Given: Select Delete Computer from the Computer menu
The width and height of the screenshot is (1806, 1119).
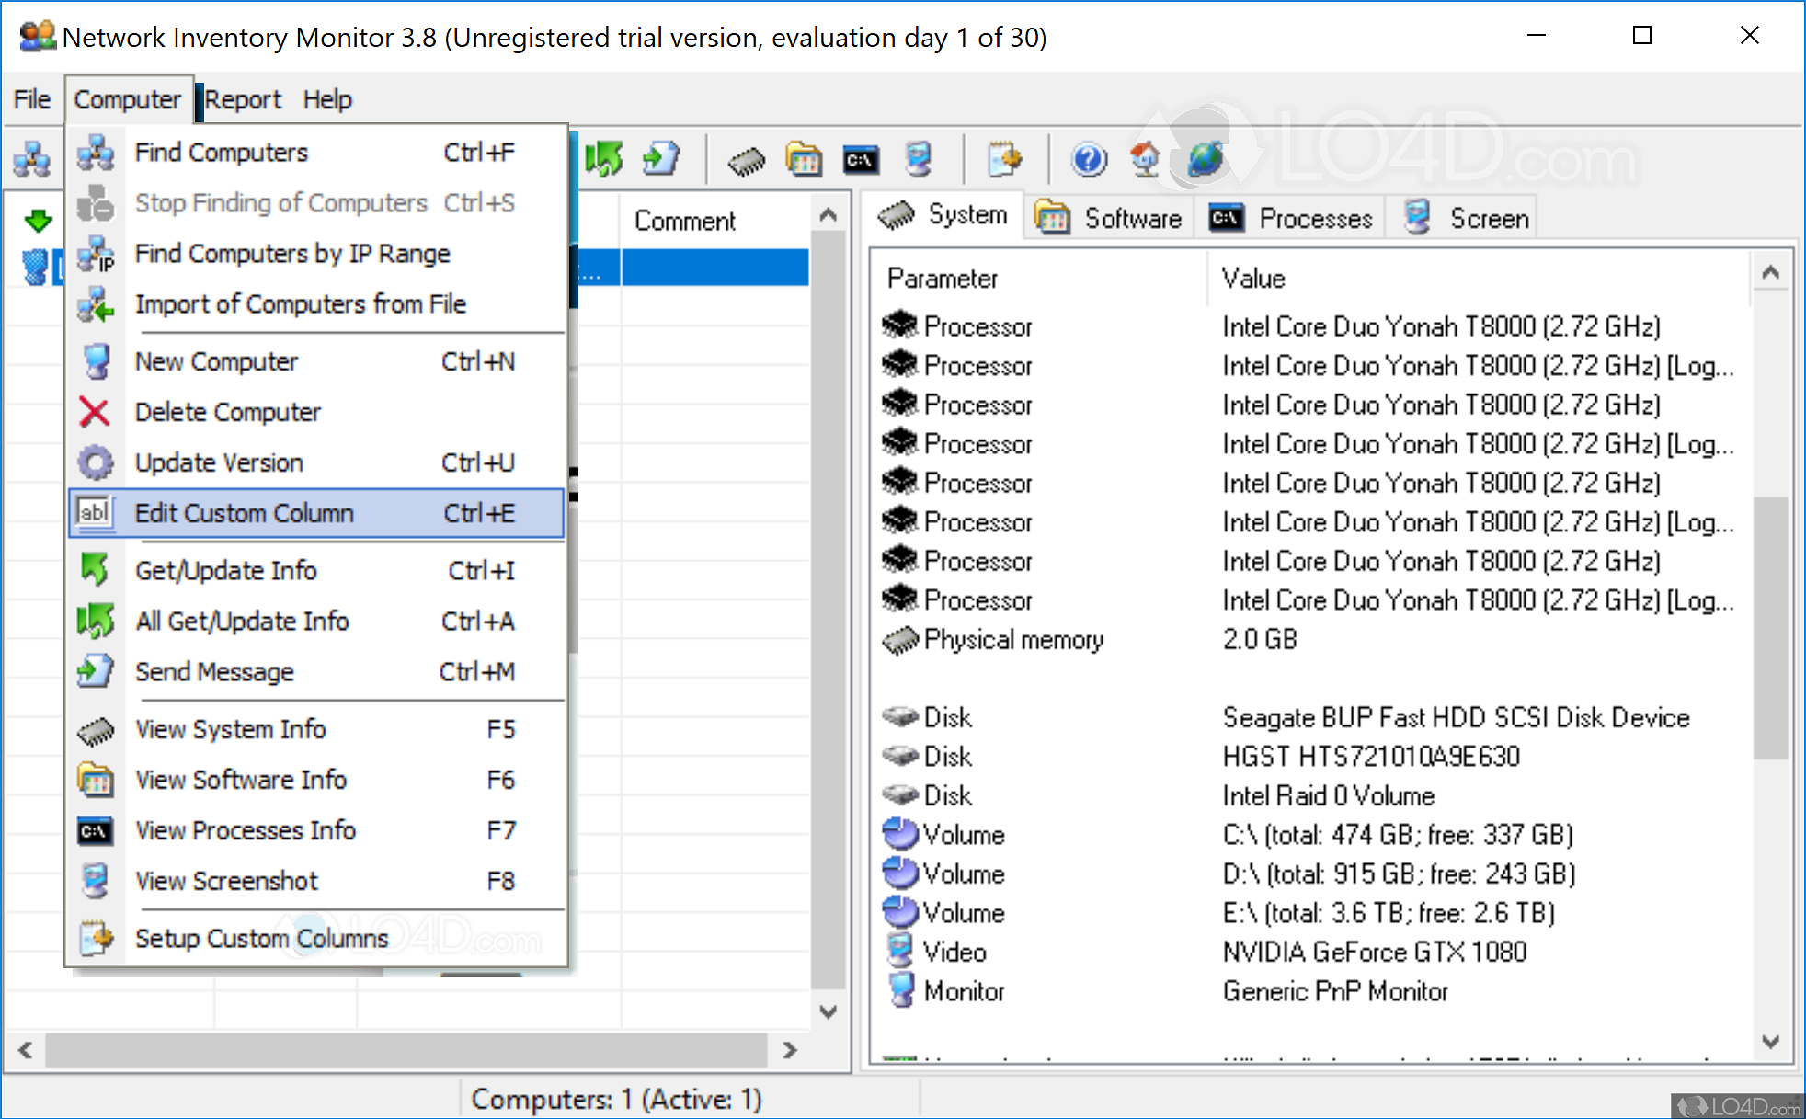Looking at the screenshot, I should coord(227,412).
